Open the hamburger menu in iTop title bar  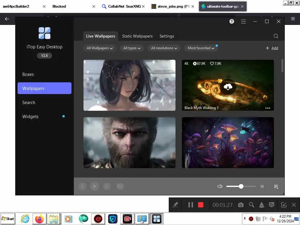[243, 21]
